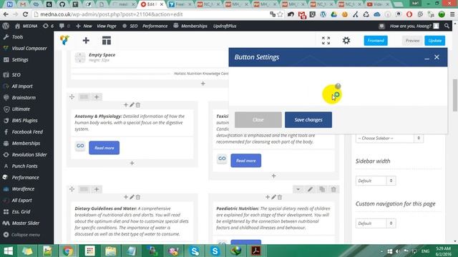Close Button Settings panel with X
The height and width of the screenshot is (257, 458).
click(x=437, y=57)
